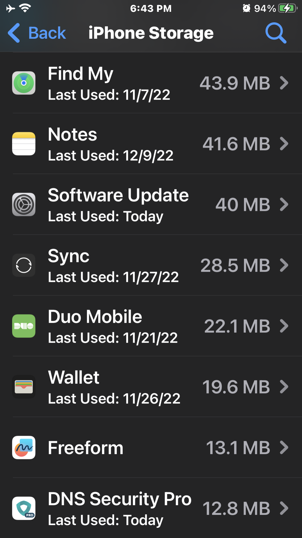Open the chevron beside 13.1 MB
The width and height of the screenshot is (302, 538).
coord(284,448)
